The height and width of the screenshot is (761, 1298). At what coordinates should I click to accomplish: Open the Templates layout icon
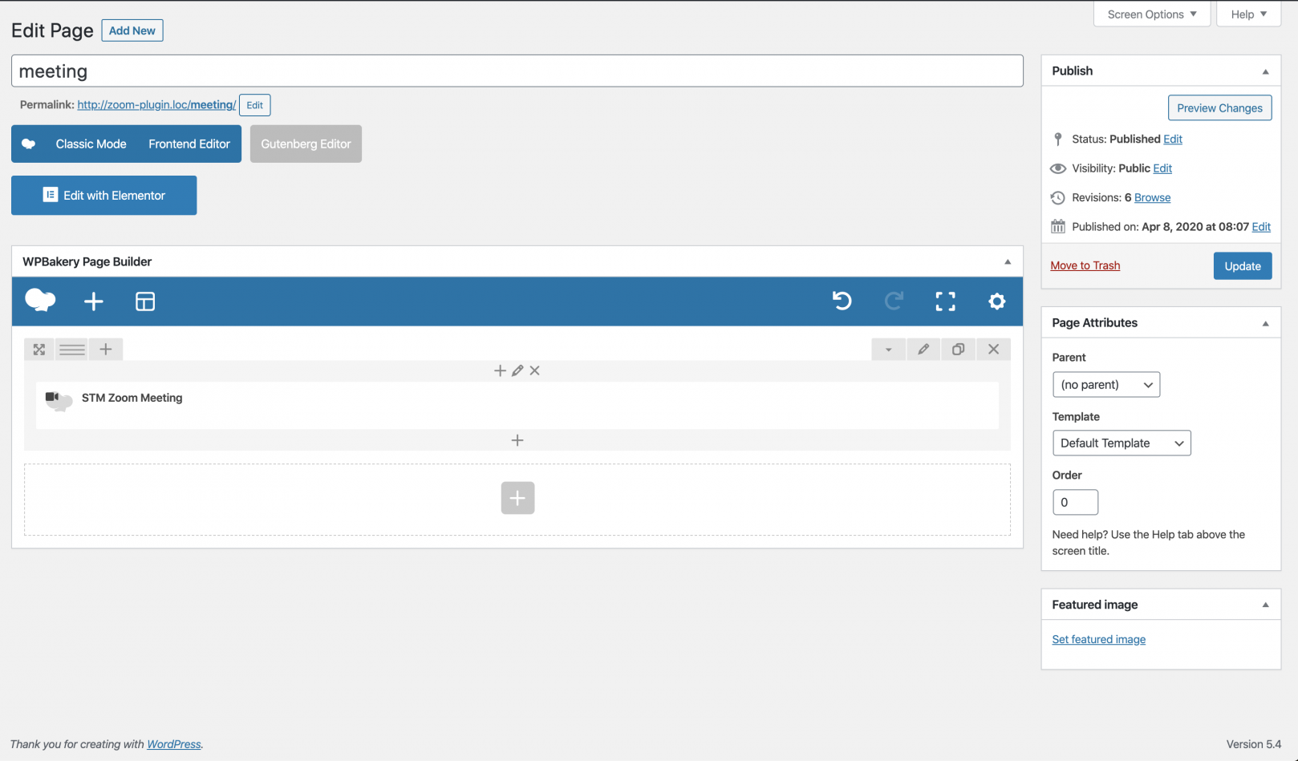coord(145,302)
